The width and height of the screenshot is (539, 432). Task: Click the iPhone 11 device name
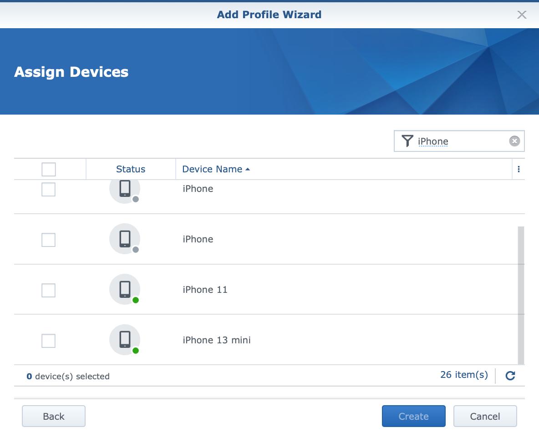pyautogui.click(x=205, y=290)
